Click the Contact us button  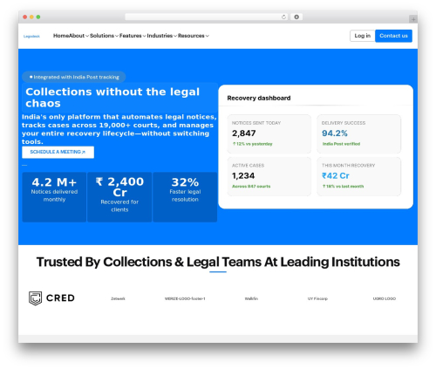(393, 36)
